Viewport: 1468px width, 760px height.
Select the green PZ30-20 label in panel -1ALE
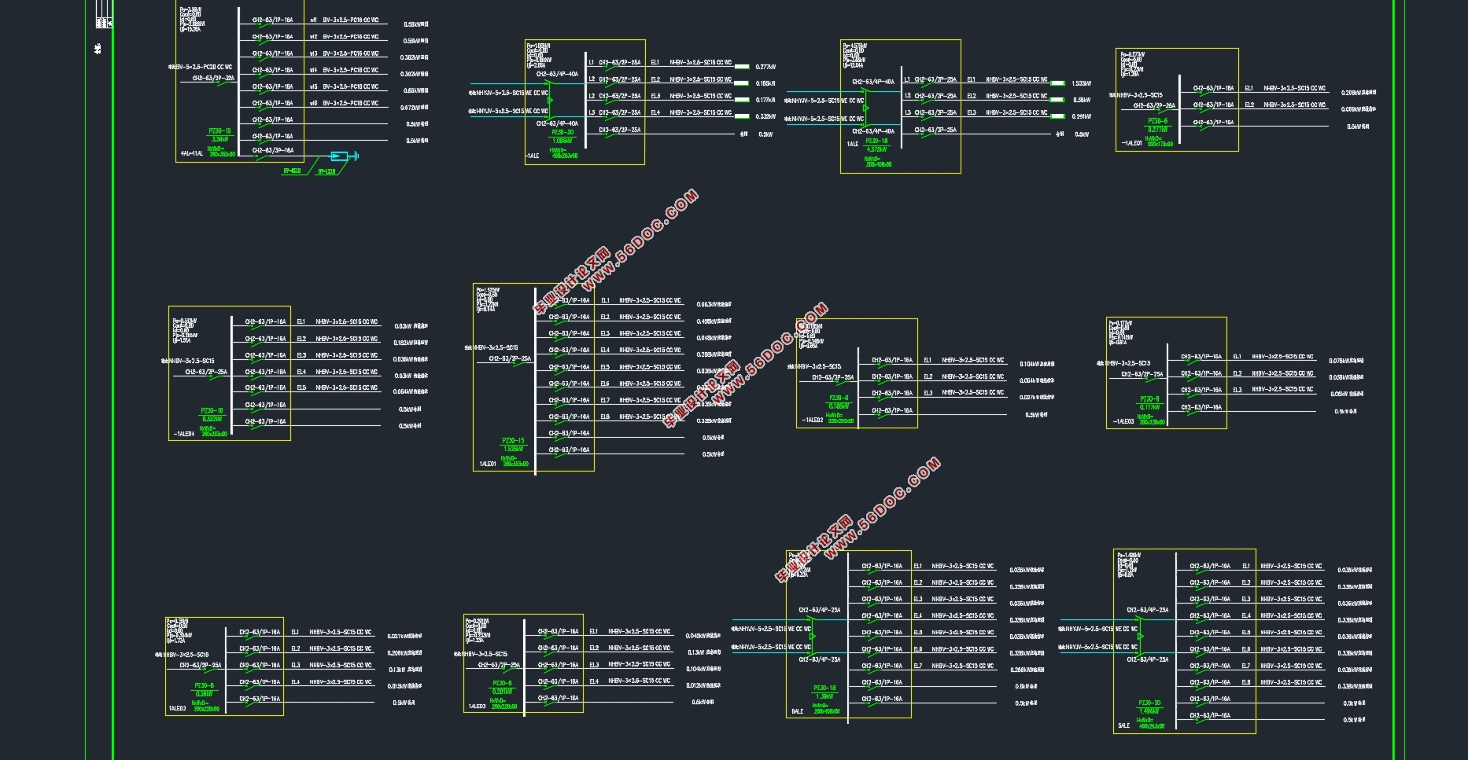(562, 133)
